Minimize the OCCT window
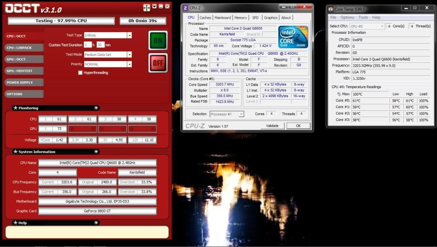Screen dimensions: 437x247 [x=161, y=6]
